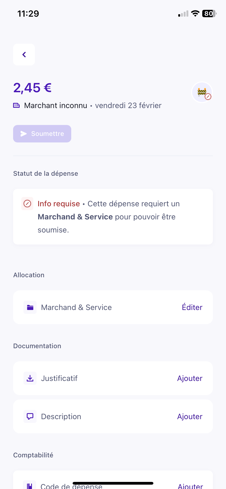Tap the red Info requise warning icon

27,204
